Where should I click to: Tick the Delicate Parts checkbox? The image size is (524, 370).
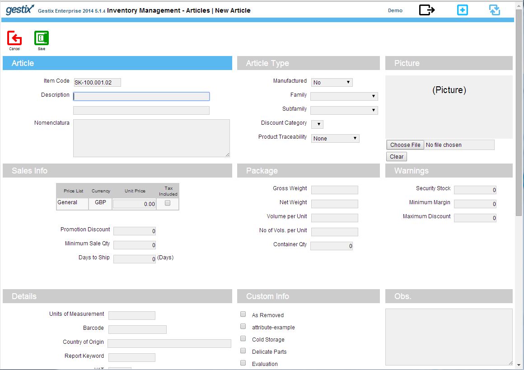tap(243, 351)
